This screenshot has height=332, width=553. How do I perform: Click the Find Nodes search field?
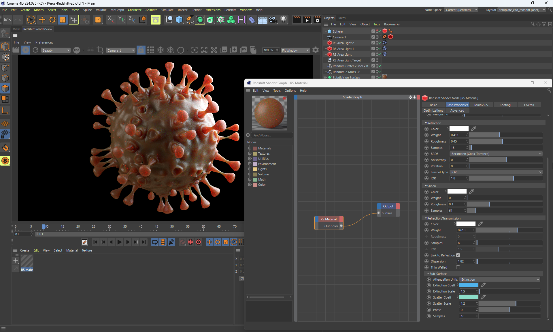(272, 135)
